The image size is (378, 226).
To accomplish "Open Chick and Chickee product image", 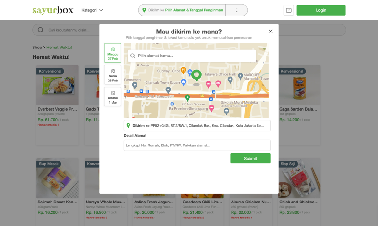I will pyautogui.click(x=299, y=178).
